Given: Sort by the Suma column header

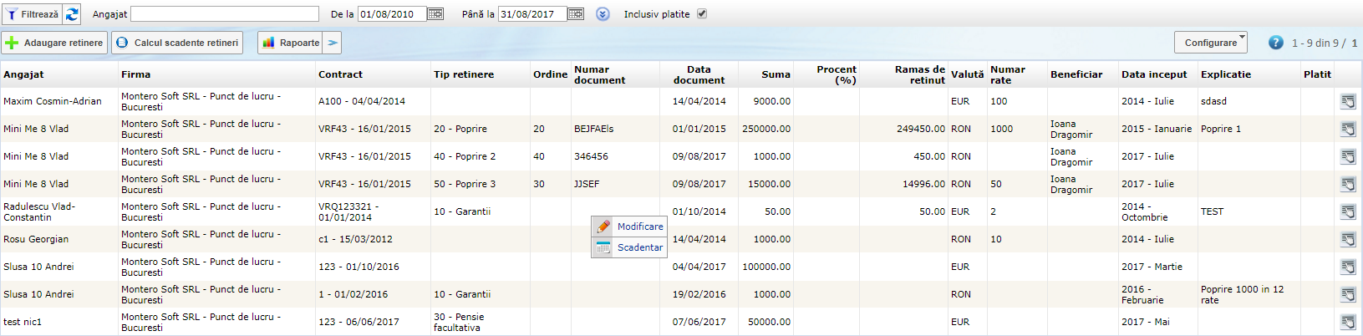Looking at the screenshot, I should 776,74.
